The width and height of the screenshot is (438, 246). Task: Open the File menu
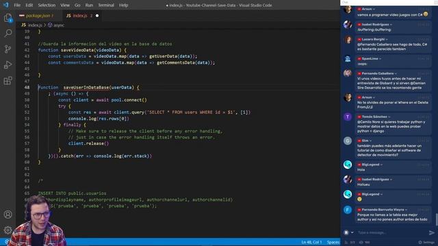[x=17, y=5]
